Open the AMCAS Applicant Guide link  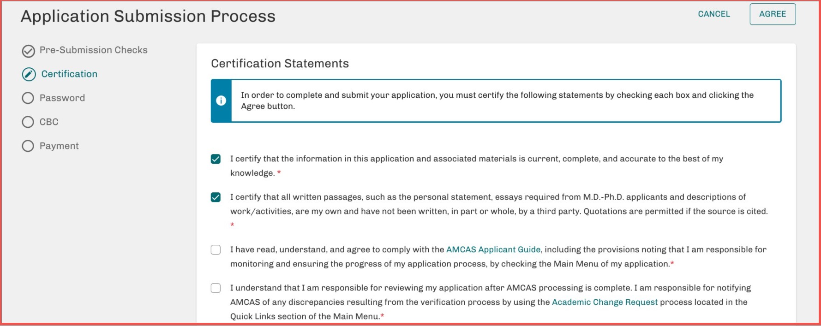click(x=493, y=249)
